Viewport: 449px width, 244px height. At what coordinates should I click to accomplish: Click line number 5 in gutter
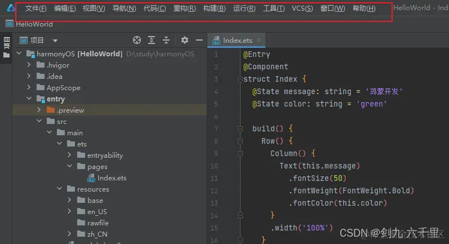click(216, 104)
